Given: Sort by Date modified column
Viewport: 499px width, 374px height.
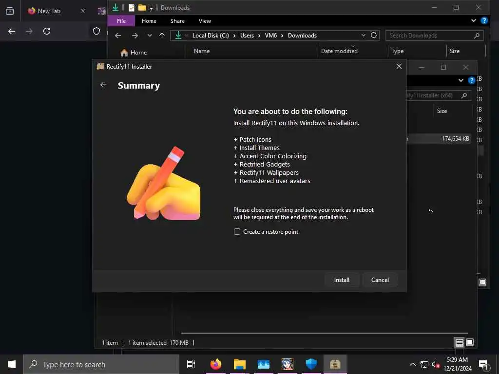Looking at the screenshot, I should point(339,51).
